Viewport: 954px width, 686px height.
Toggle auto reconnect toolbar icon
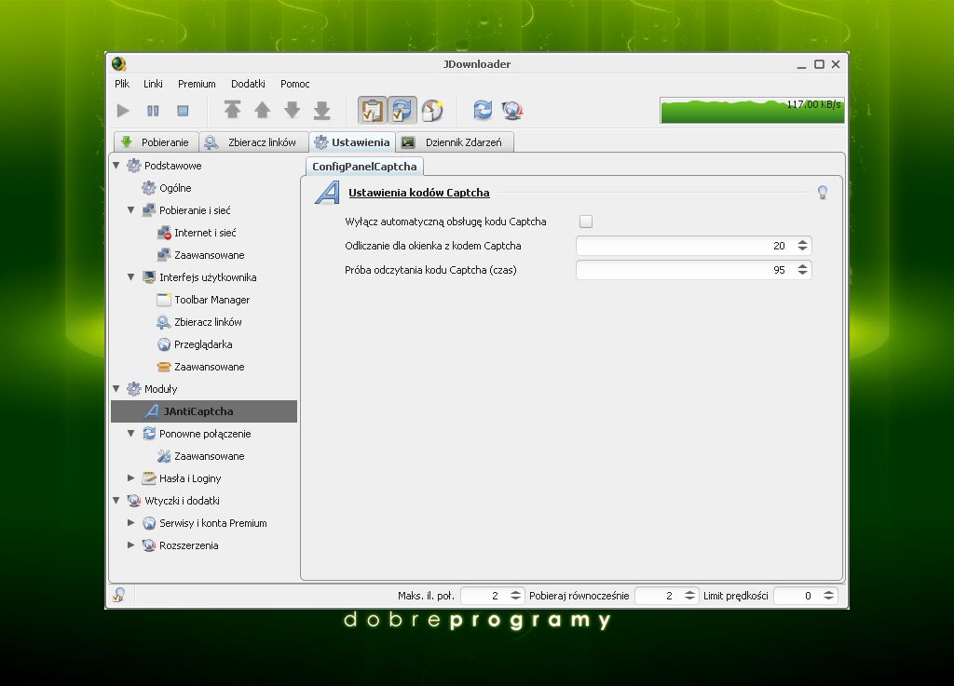pyautogui.click(x=402, y=110)
